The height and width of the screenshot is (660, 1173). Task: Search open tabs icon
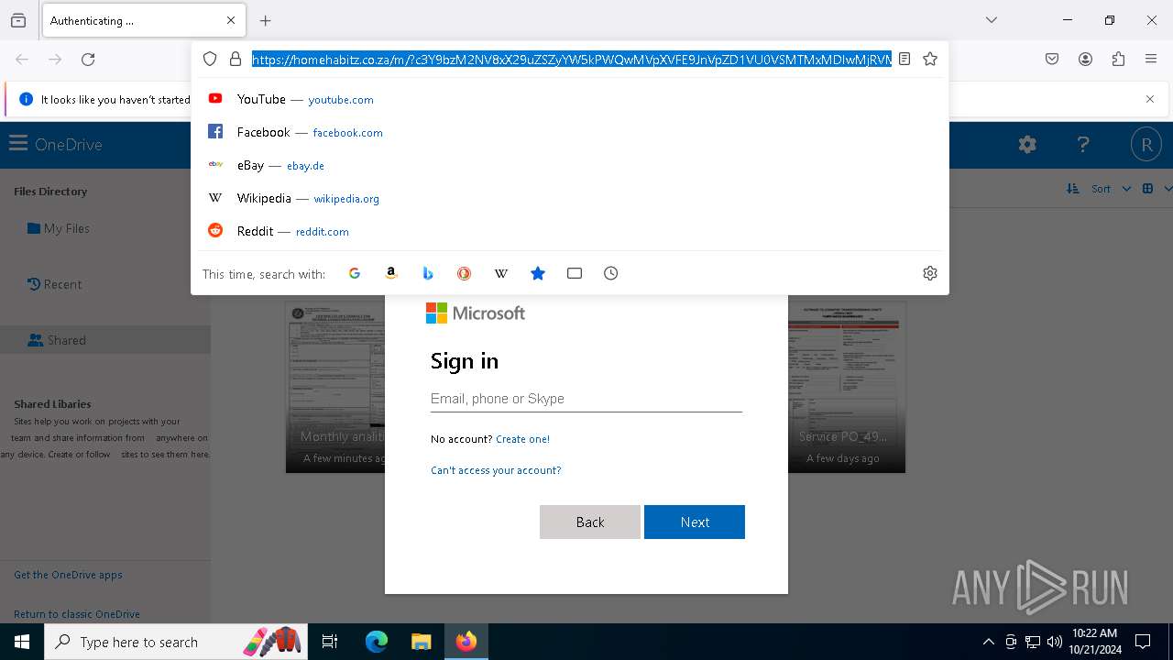[x=575, y=273]
